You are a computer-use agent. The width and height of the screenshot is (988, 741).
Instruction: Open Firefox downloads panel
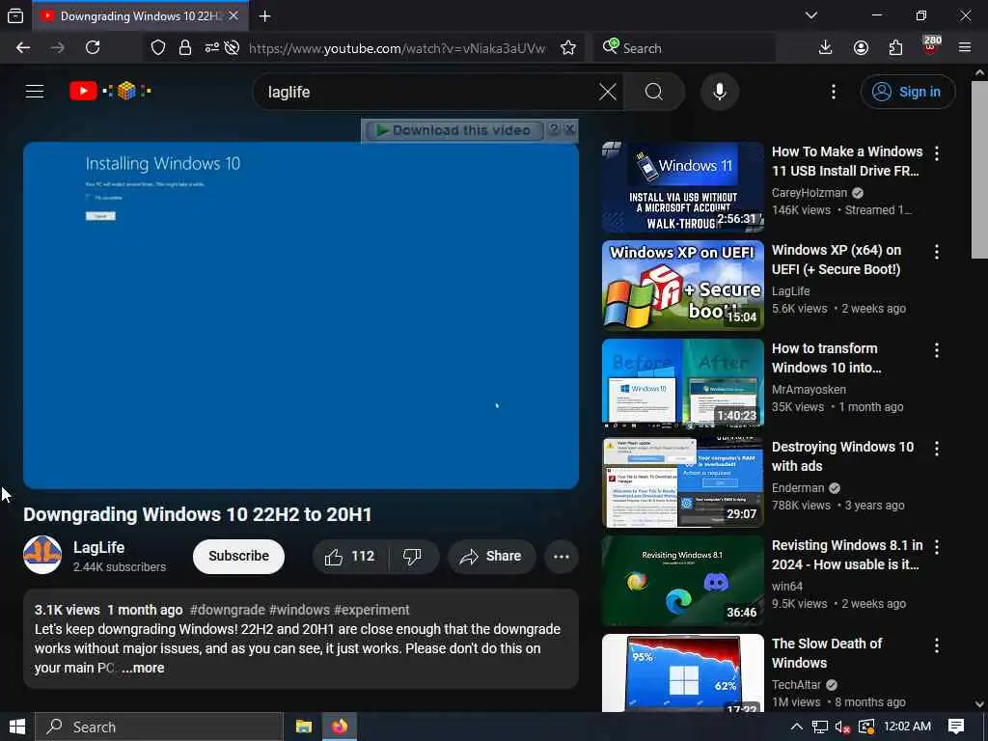[x=826, y=48]
